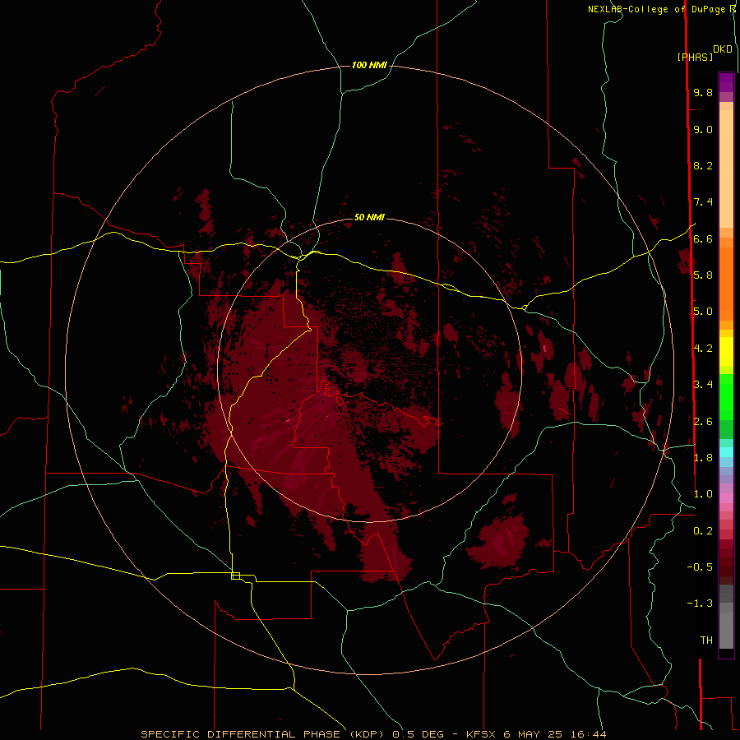Select the 6.6 value on the color scale
Viewport: 740px width, 740px height.
(703, 238)
